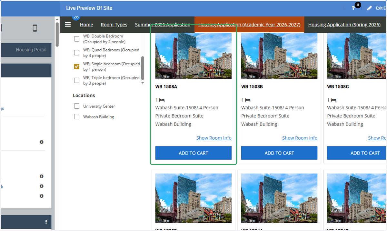The image size is (387, 231).
Task: Click the WB 1508A building thumbnail
Action: (193, 55)
